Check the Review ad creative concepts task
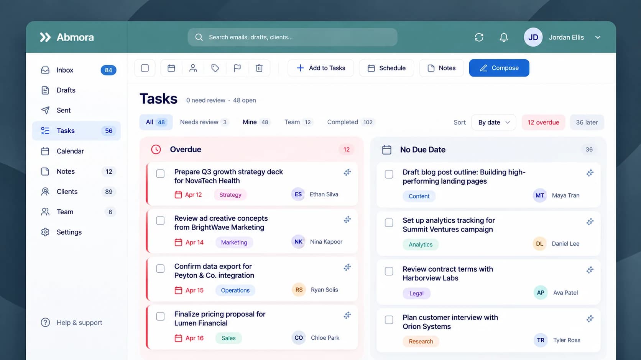 click(x=160, y=221)
